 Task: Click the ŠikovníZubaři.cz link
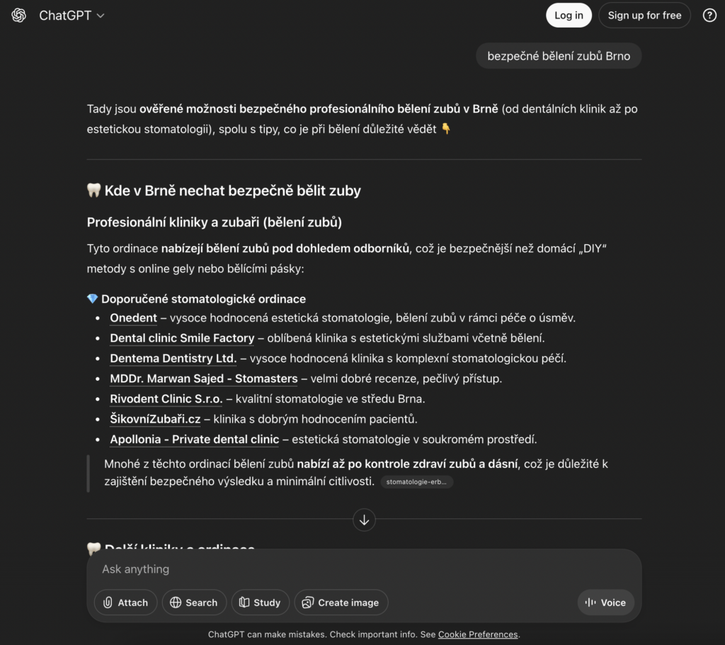pyautogui.click(x=154, y=419)
